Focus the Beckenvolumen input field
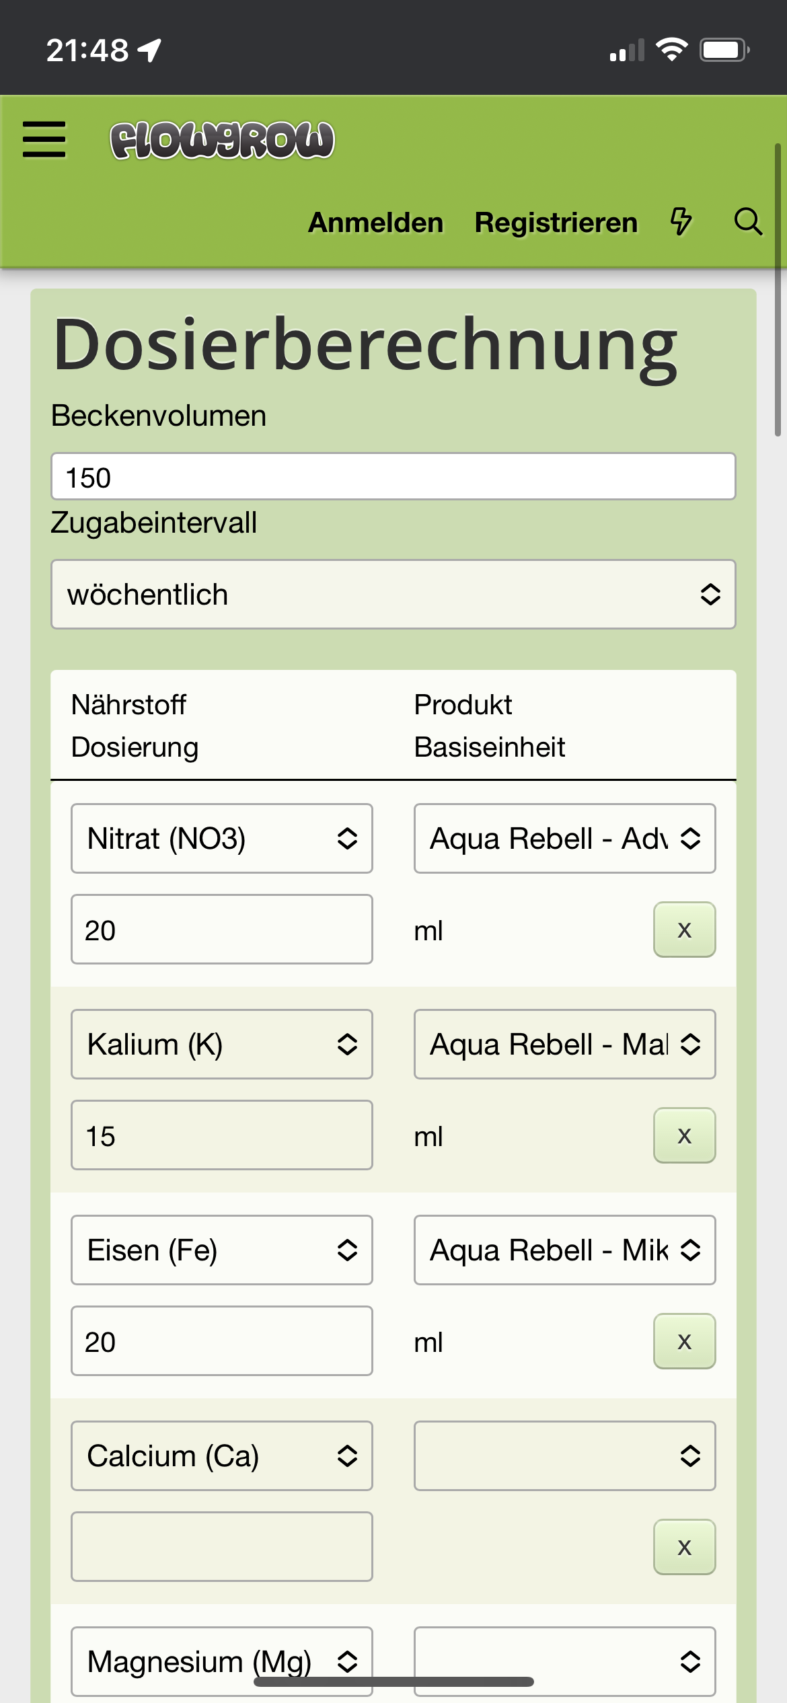The image size is (787, 1703). pyautogui.click(x=393, y=477)
